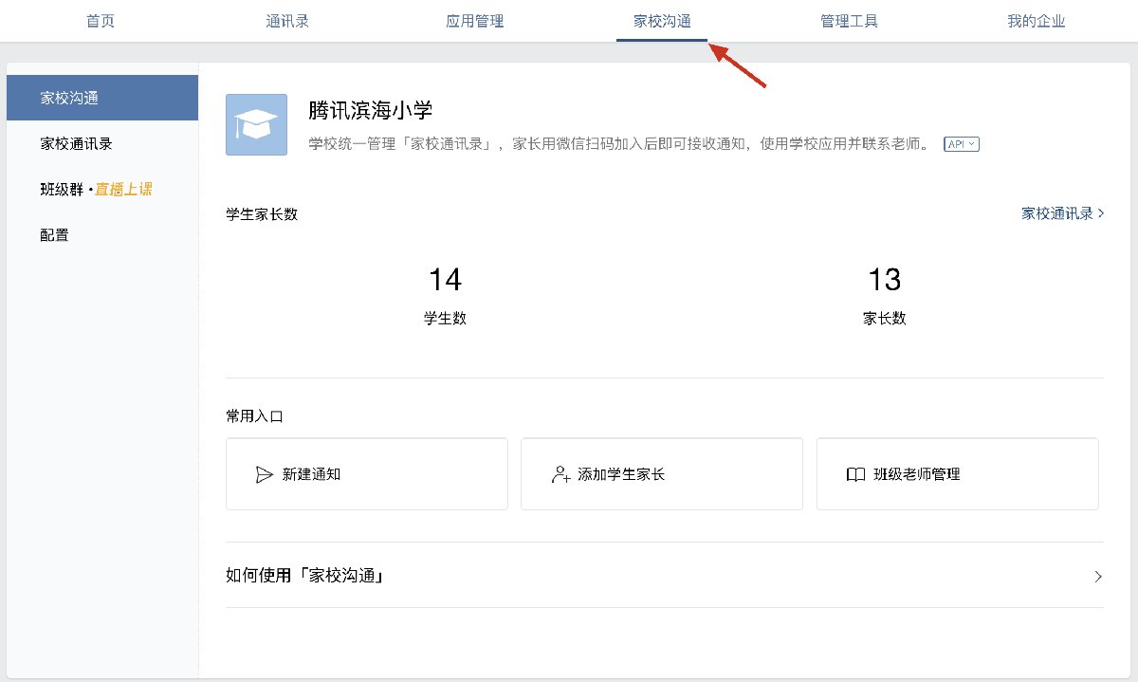Open the 通讯录 top navigation tab

pos(287,21)
